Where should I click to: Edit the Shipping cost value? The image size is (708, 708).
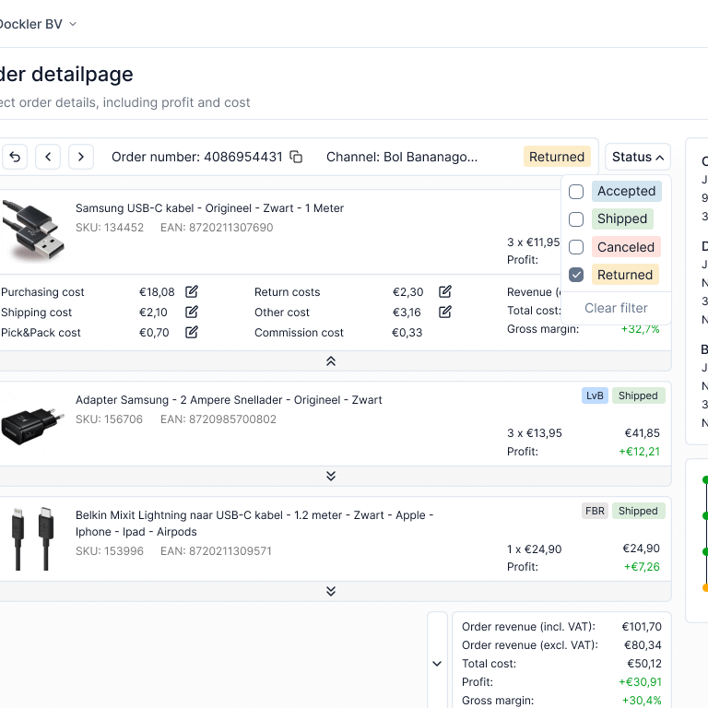[192, 312]
